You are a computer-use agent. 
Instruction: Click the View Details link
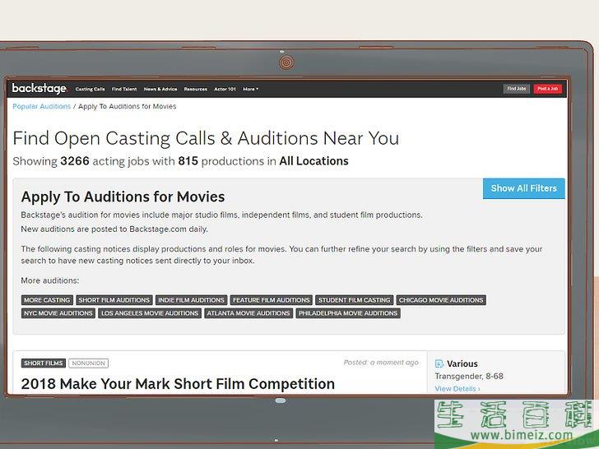pos(457,389)
